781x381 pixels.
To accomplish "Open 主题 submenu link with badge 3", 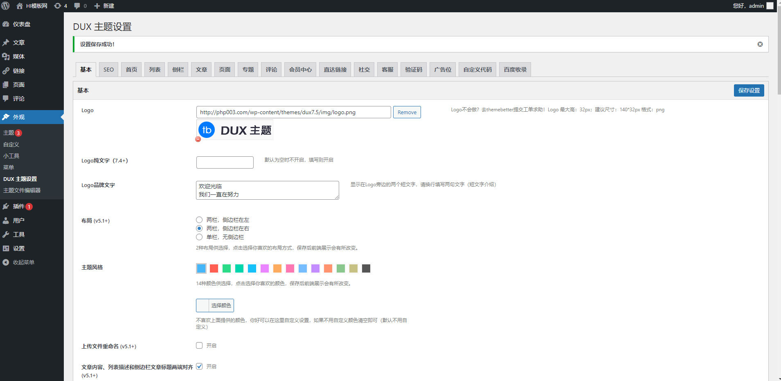I will 12,133.
